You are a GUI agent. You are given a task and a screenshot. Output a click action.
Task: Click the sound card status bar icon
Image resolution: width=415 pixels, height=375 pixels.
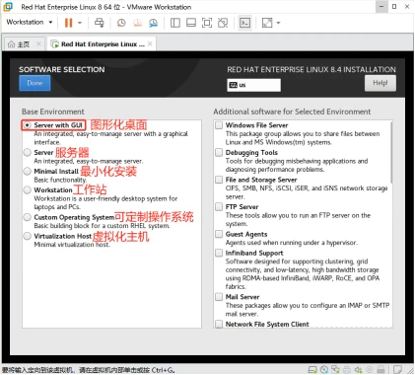(x=359, y=370)
